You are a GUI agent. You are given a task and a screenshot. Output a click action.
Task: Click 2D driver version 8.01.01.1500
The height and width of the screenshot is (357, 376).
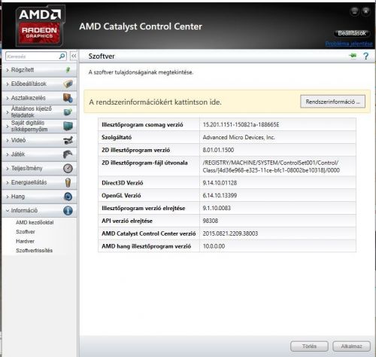click(218, 150)
